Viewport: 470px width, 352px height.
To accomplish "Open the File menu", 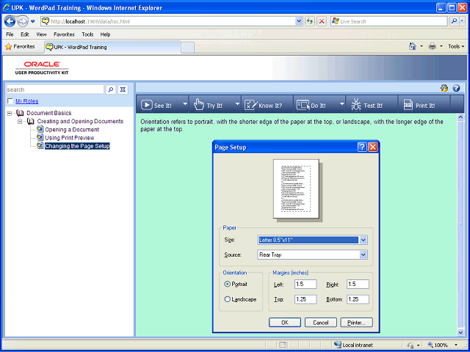I will [10, 34].
